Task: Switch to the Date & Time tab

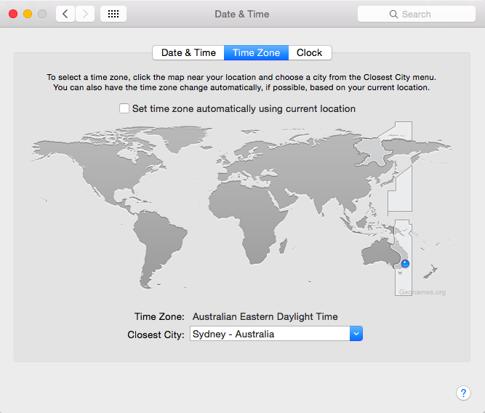Action: 188,52
